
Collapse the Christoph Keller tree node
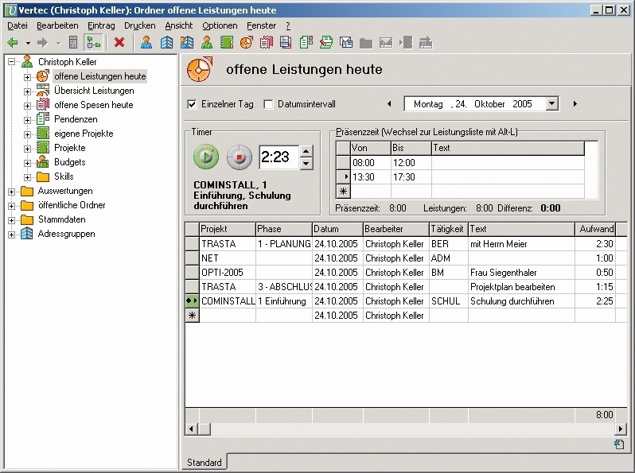point(12,62)
